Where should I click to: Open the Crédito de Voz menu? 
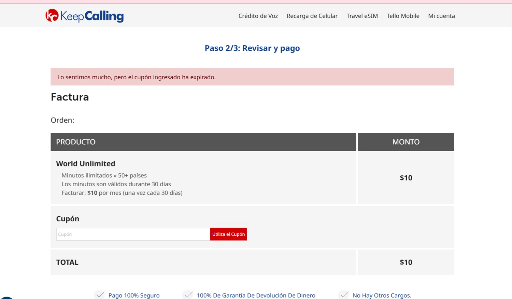pyautogui.click(x=258, y=16)
